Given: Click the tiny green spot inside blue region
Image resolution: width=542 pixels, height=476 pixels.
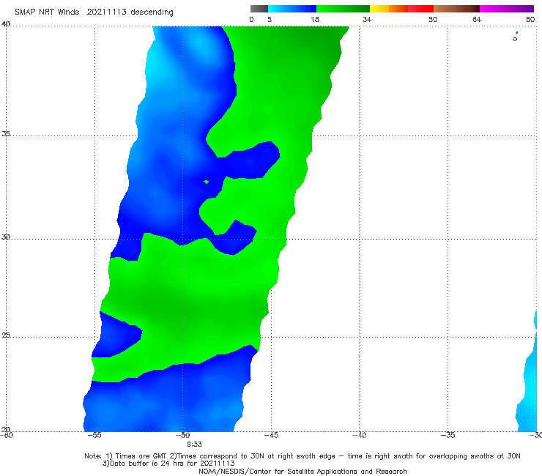Looking at the screenshot, I should click(207, 182).
